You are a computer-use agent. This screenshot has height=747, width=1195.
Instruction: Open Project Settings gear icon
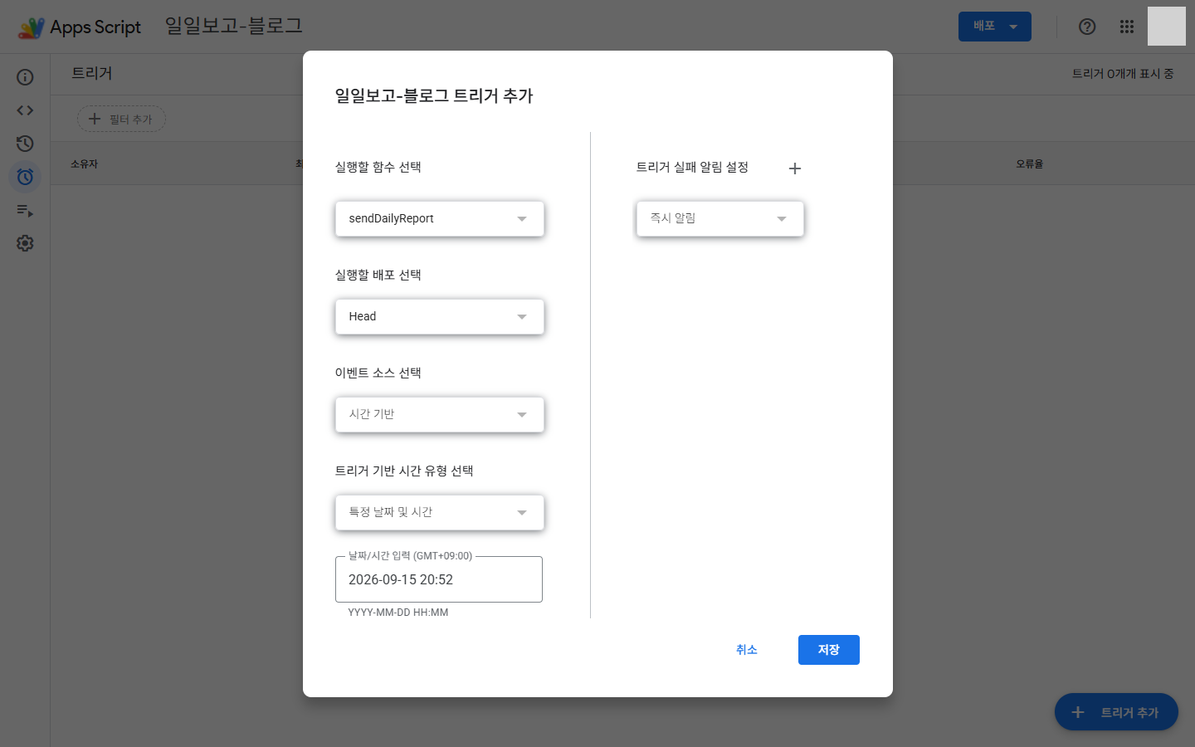pyautogui.click(x=25, y=243)
